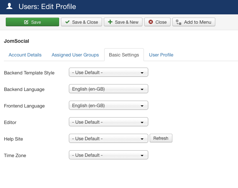Expand the Time Zone dropdown
Image resolution: width=238 pixels, height=188 pixels.
109,155
